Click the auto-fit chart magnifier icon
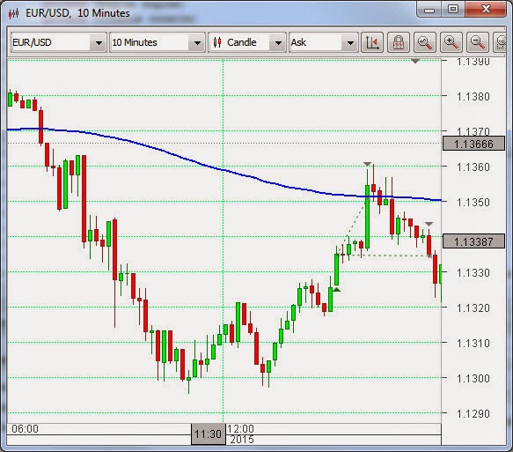 point(425,42)
